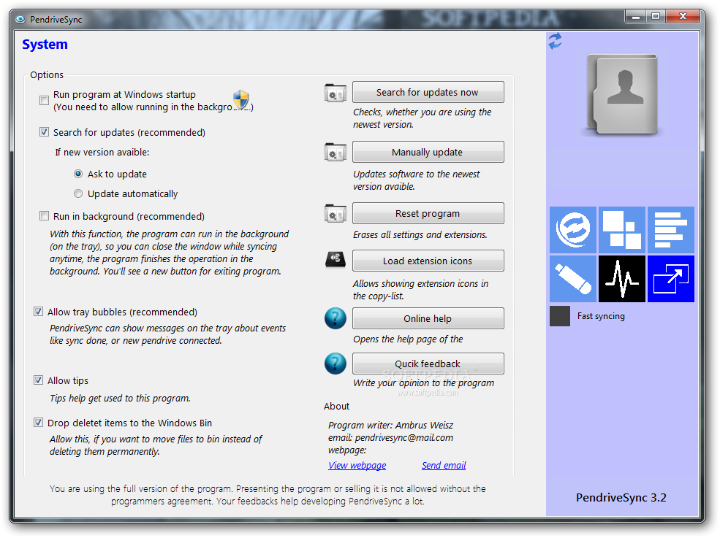720x538 pixels.
Task: Click Search for updates now button
Action: point(428,92)
